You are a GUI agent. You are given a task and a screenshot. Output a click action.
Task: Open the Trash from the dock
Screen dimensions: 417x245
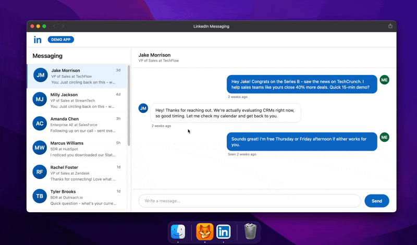tap(250, 231)
